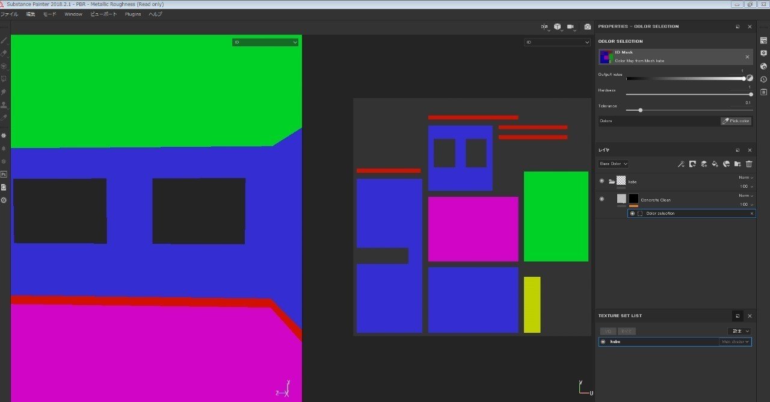Adjust the Output value slider
This screenshot has height=402, width=770.
[685, 78]
